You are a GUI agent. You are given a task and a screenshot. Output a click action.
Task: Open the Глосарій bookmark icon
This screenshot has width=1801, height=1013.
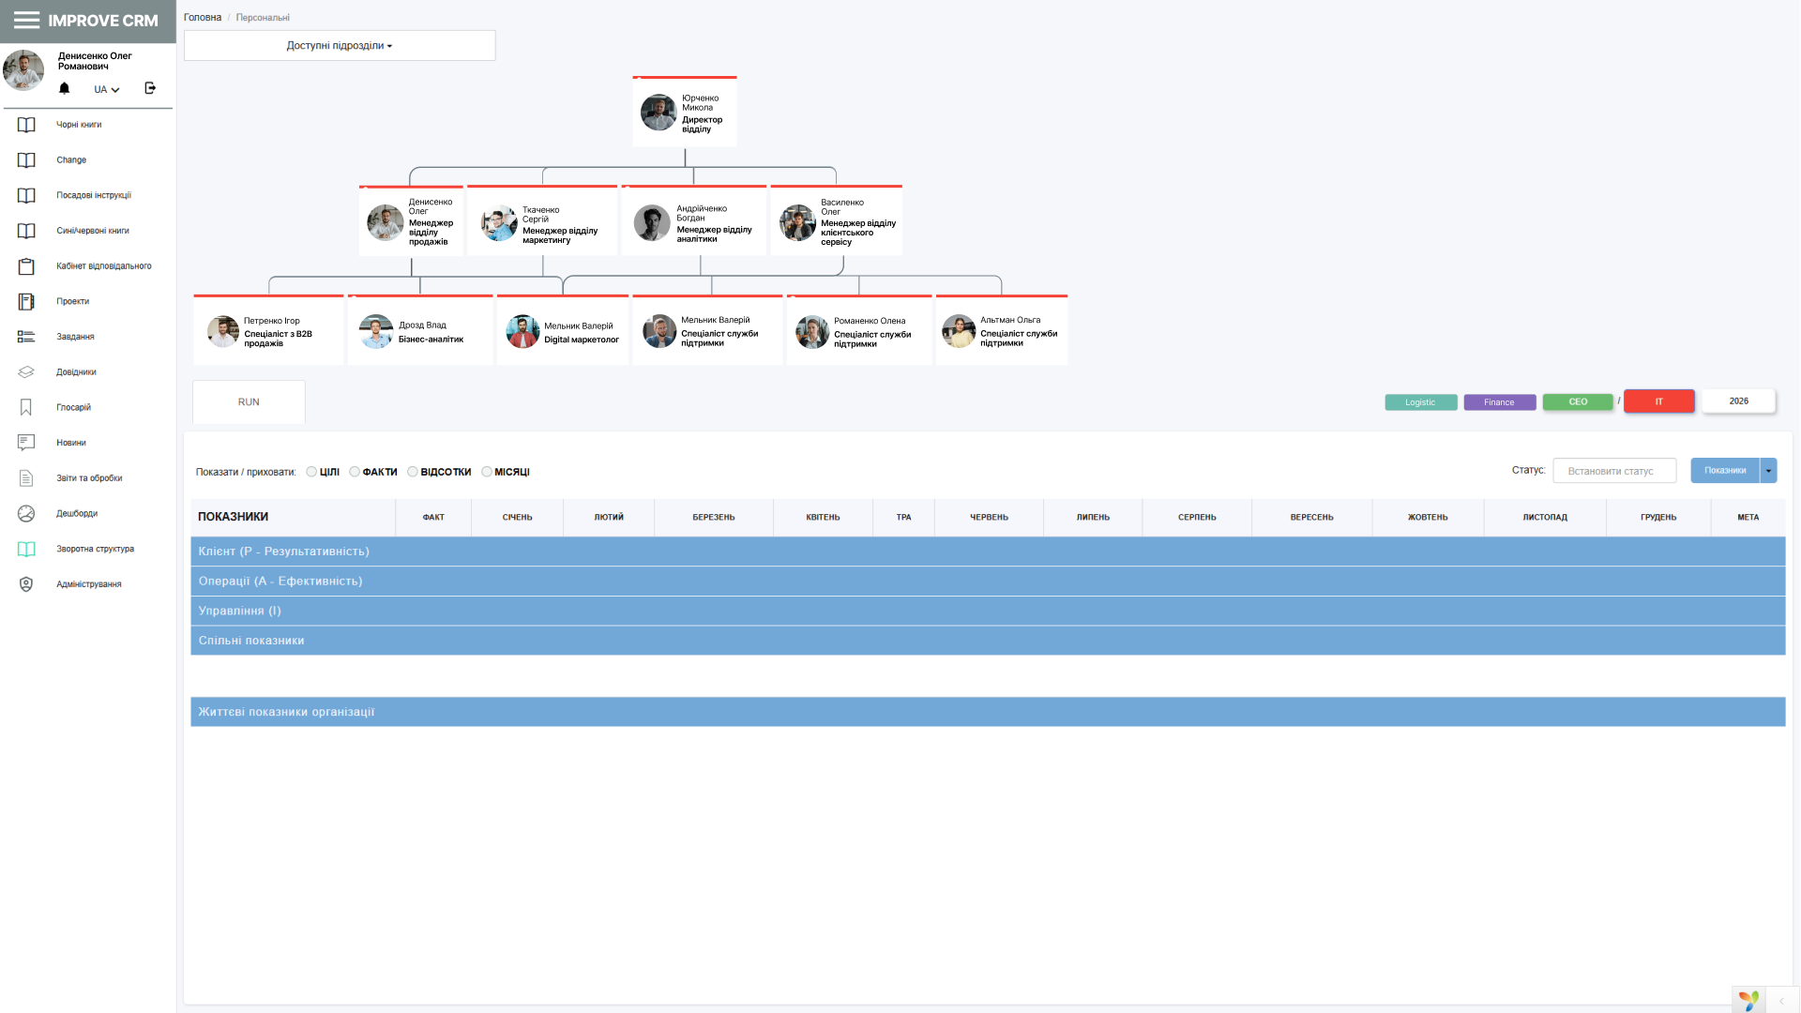pyautogui.click(x=26, y=407)
